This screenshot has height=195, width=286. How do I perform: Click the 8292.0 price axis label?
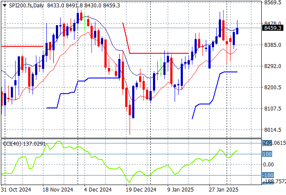[x=273, y=66]
